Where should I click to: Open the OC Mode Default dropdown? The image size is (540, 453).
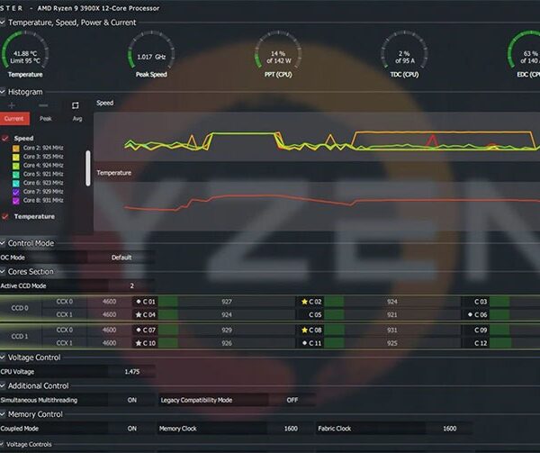pyautogui.click(x=121, y=258)
